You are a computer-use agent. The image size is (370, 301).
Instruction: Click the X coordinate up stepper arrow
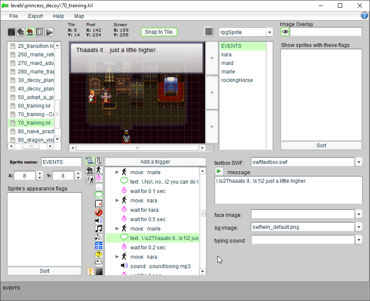pyautogui.click(x=39, y=173)
